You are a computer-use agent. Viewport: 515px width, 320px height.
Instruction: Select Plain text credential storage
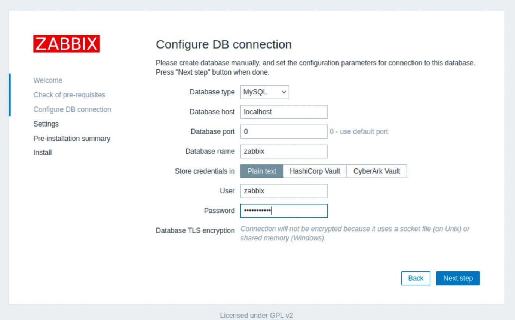[262, 171]
